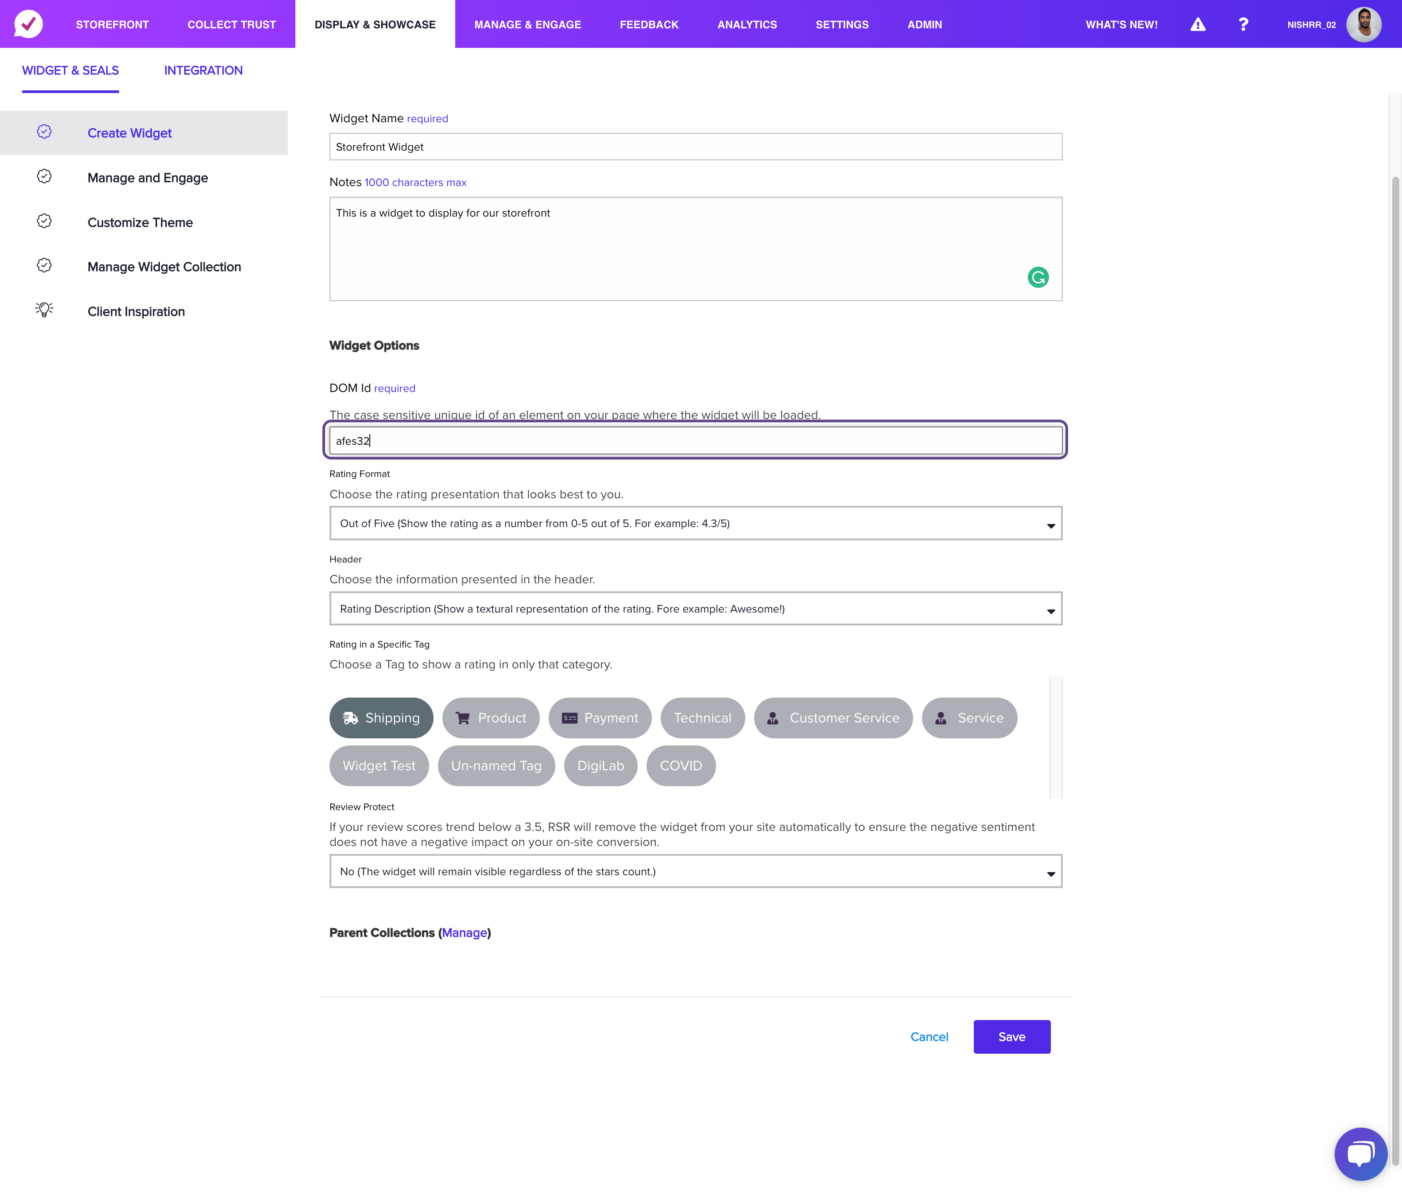Viewport: 1402px width, 1195px height.
Task: Click the checkmark logo in the top bar
Action: (28, 24)
